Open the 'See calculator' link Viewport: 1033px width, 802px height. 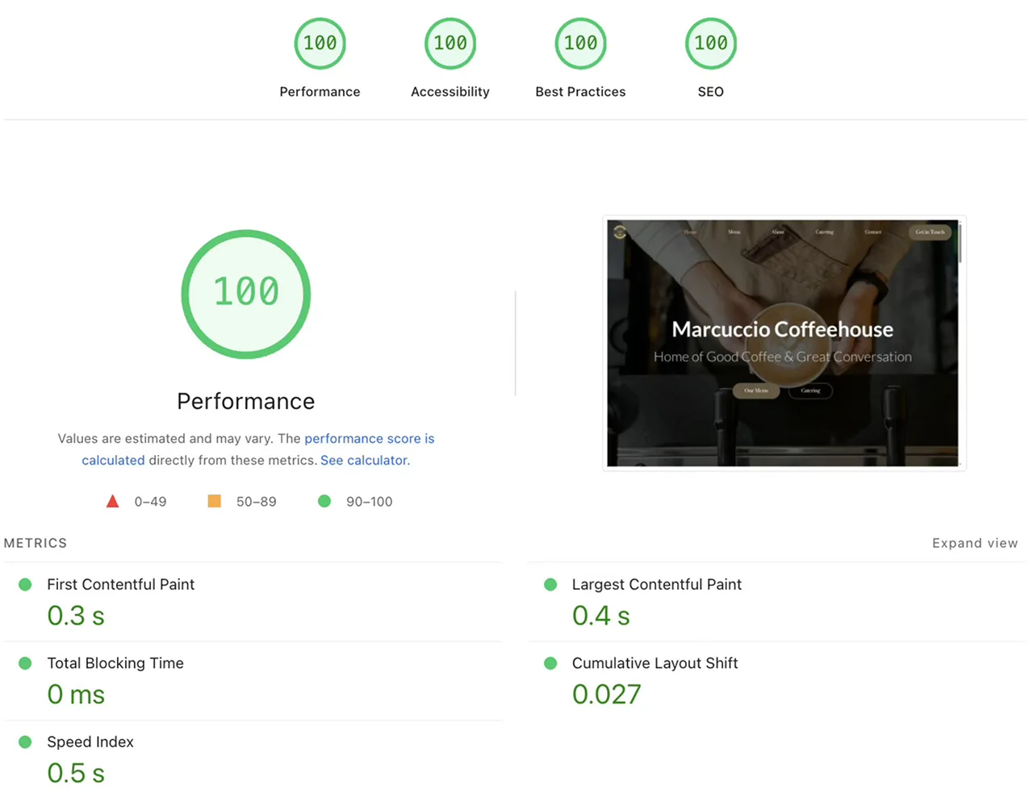[x=364, y=461]
